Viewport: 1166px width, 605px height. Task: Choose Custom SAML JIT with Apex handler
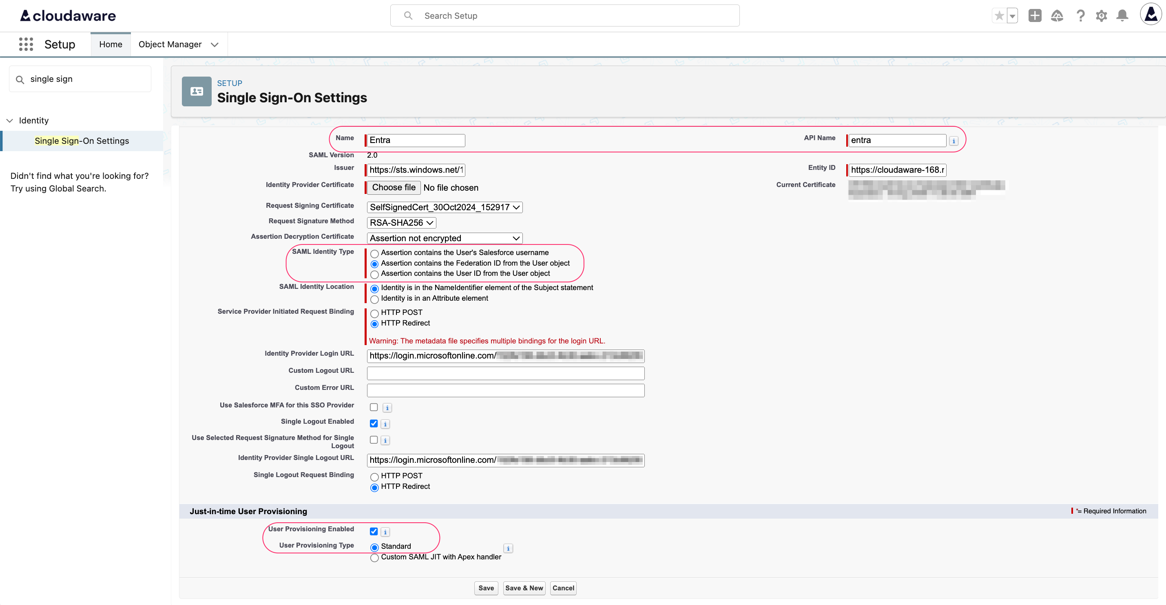coord(374,557)
